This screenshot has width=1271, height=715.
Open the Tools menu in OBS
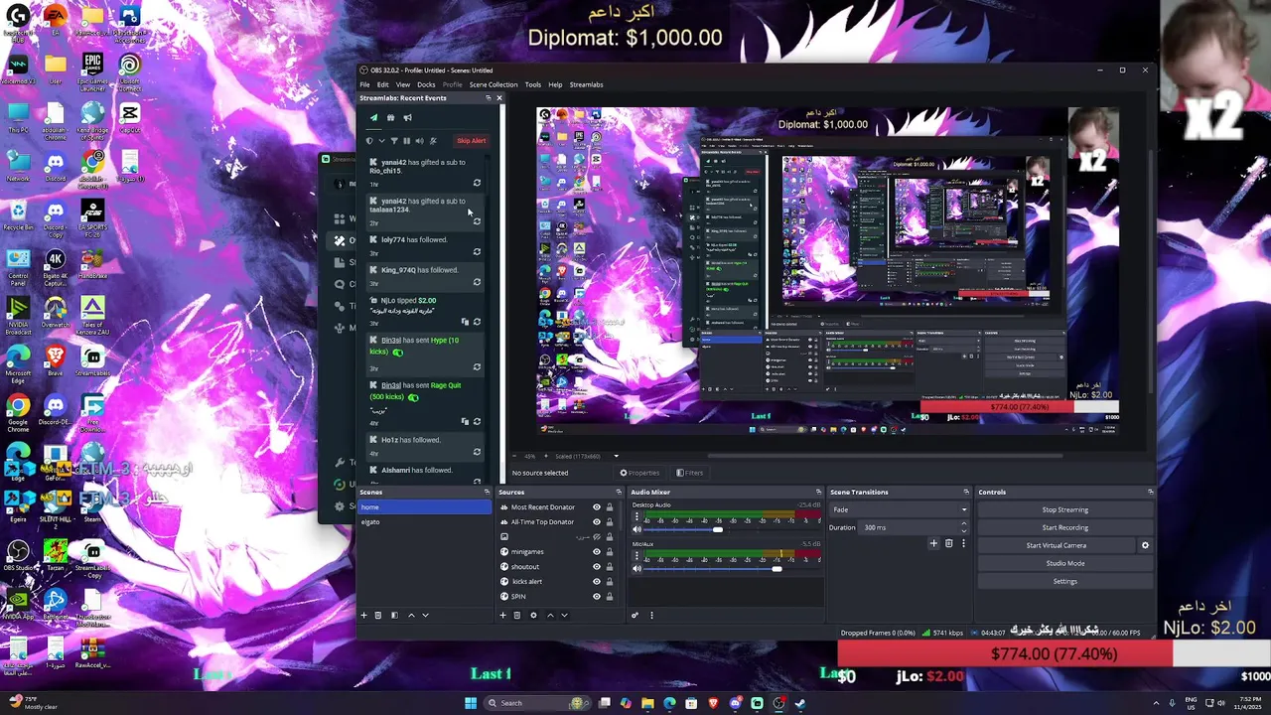[533, 84]
